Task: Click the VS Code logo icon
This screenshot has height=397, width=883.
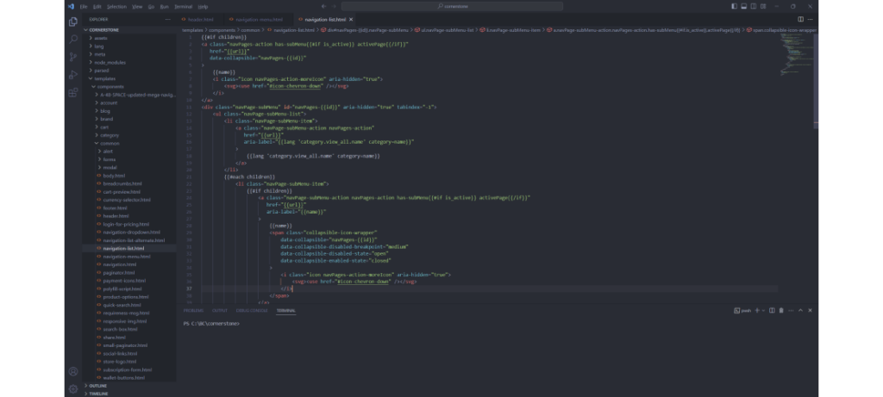Action: click(x=71, y=6)
